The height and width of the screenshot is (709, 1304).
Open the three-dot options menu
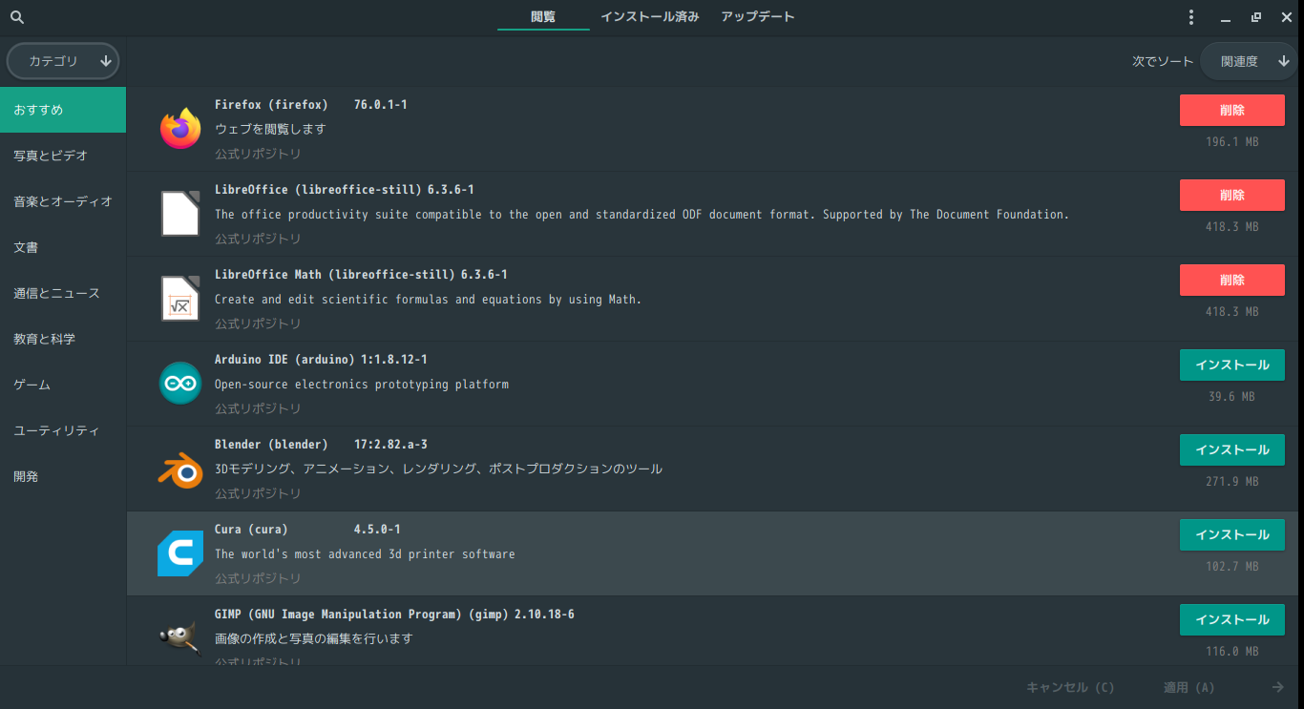tap(1191, 17)
